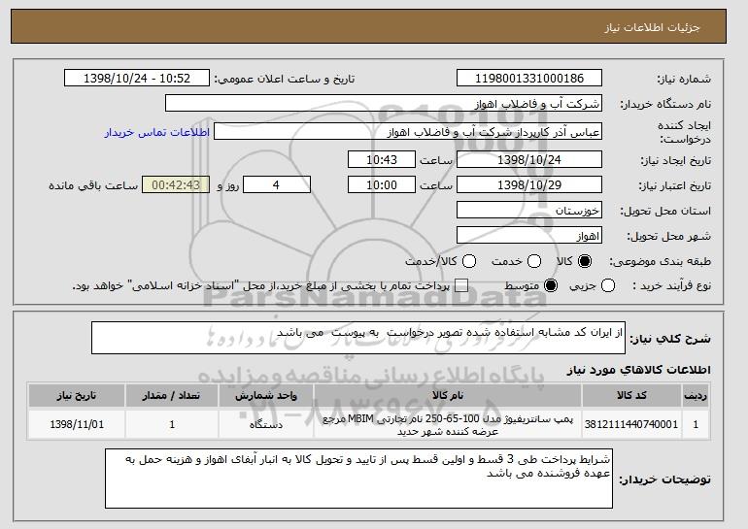Select جزیی as purchase process type
This screenshot has width=748, height=529.
point(608,285)
